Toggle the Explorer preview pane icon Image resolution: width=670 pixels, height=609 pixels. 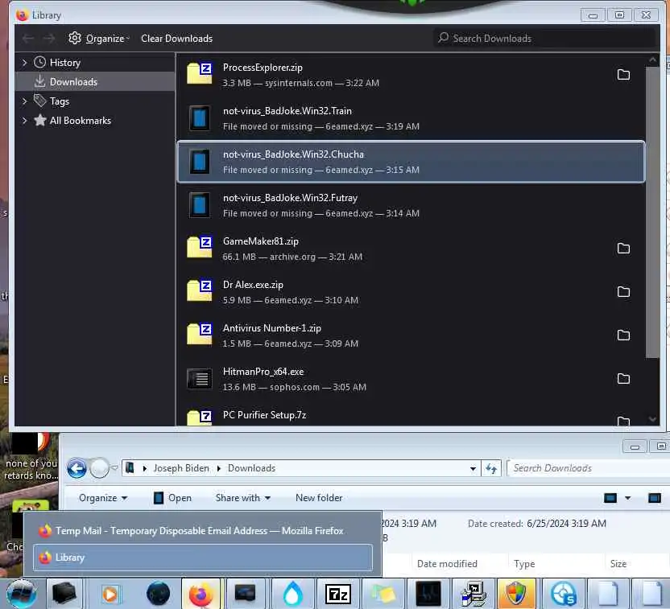click(x=654, y=498)
